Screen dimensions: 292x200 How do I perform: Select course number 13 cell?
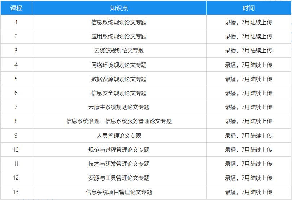click(16, 192)
